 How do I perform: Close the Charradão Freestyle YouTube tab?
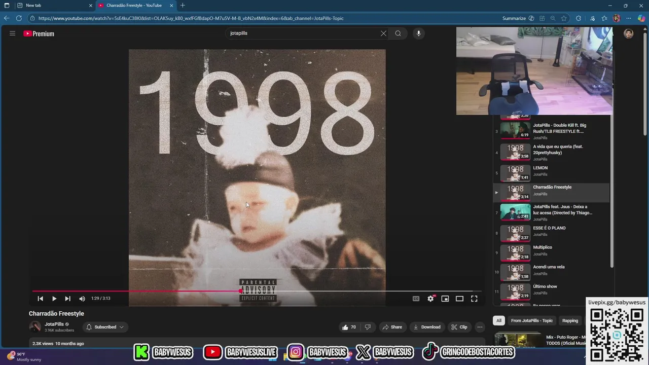tap(171, 6)
